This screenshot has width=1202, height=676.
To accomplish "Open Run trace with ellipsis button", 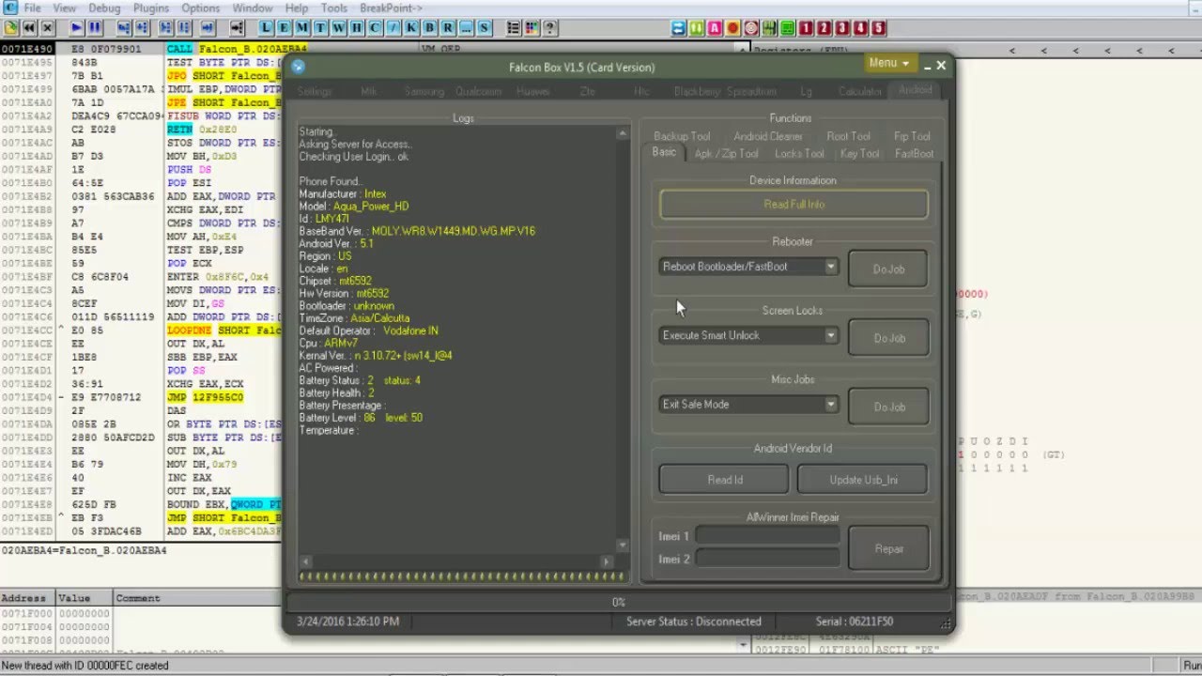I will point(466,27).
